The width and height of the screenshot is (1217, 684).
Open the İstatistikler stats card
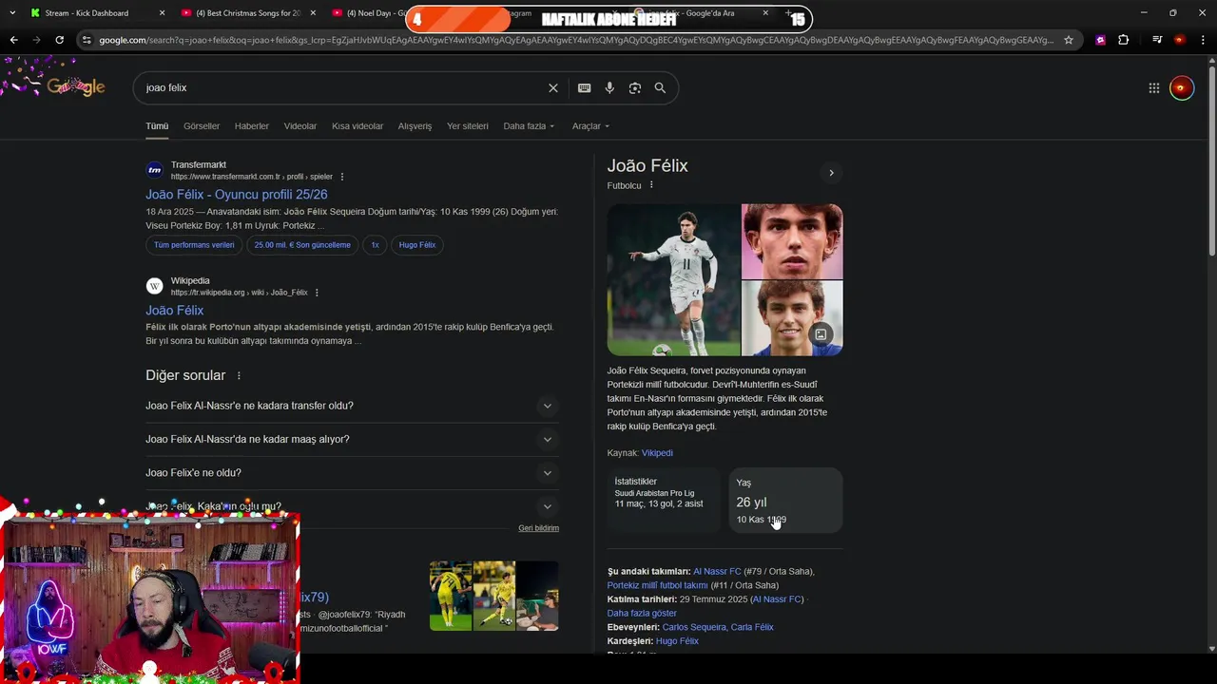(665, 501)
